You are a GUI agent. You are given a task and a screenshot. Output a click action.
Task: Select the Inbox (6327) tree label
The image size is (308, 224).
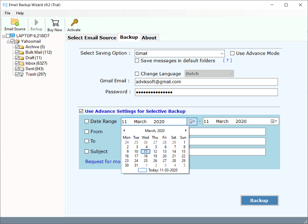tap(37, 63)
